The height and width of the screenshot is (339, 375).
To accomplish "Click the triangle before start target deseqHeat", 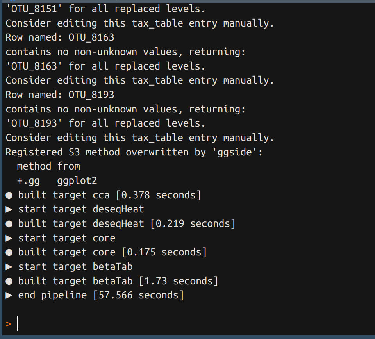I will pyautogui.click(x=9, y=209).
